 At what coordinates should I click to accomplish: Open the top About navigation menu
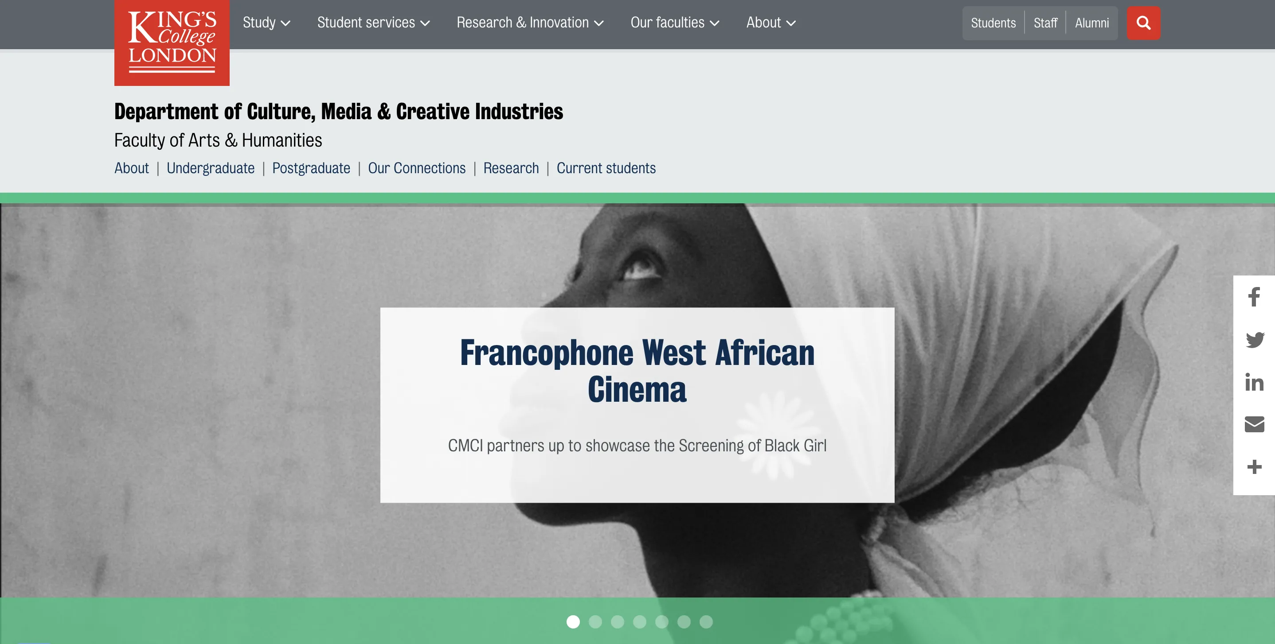pos(770,23)
